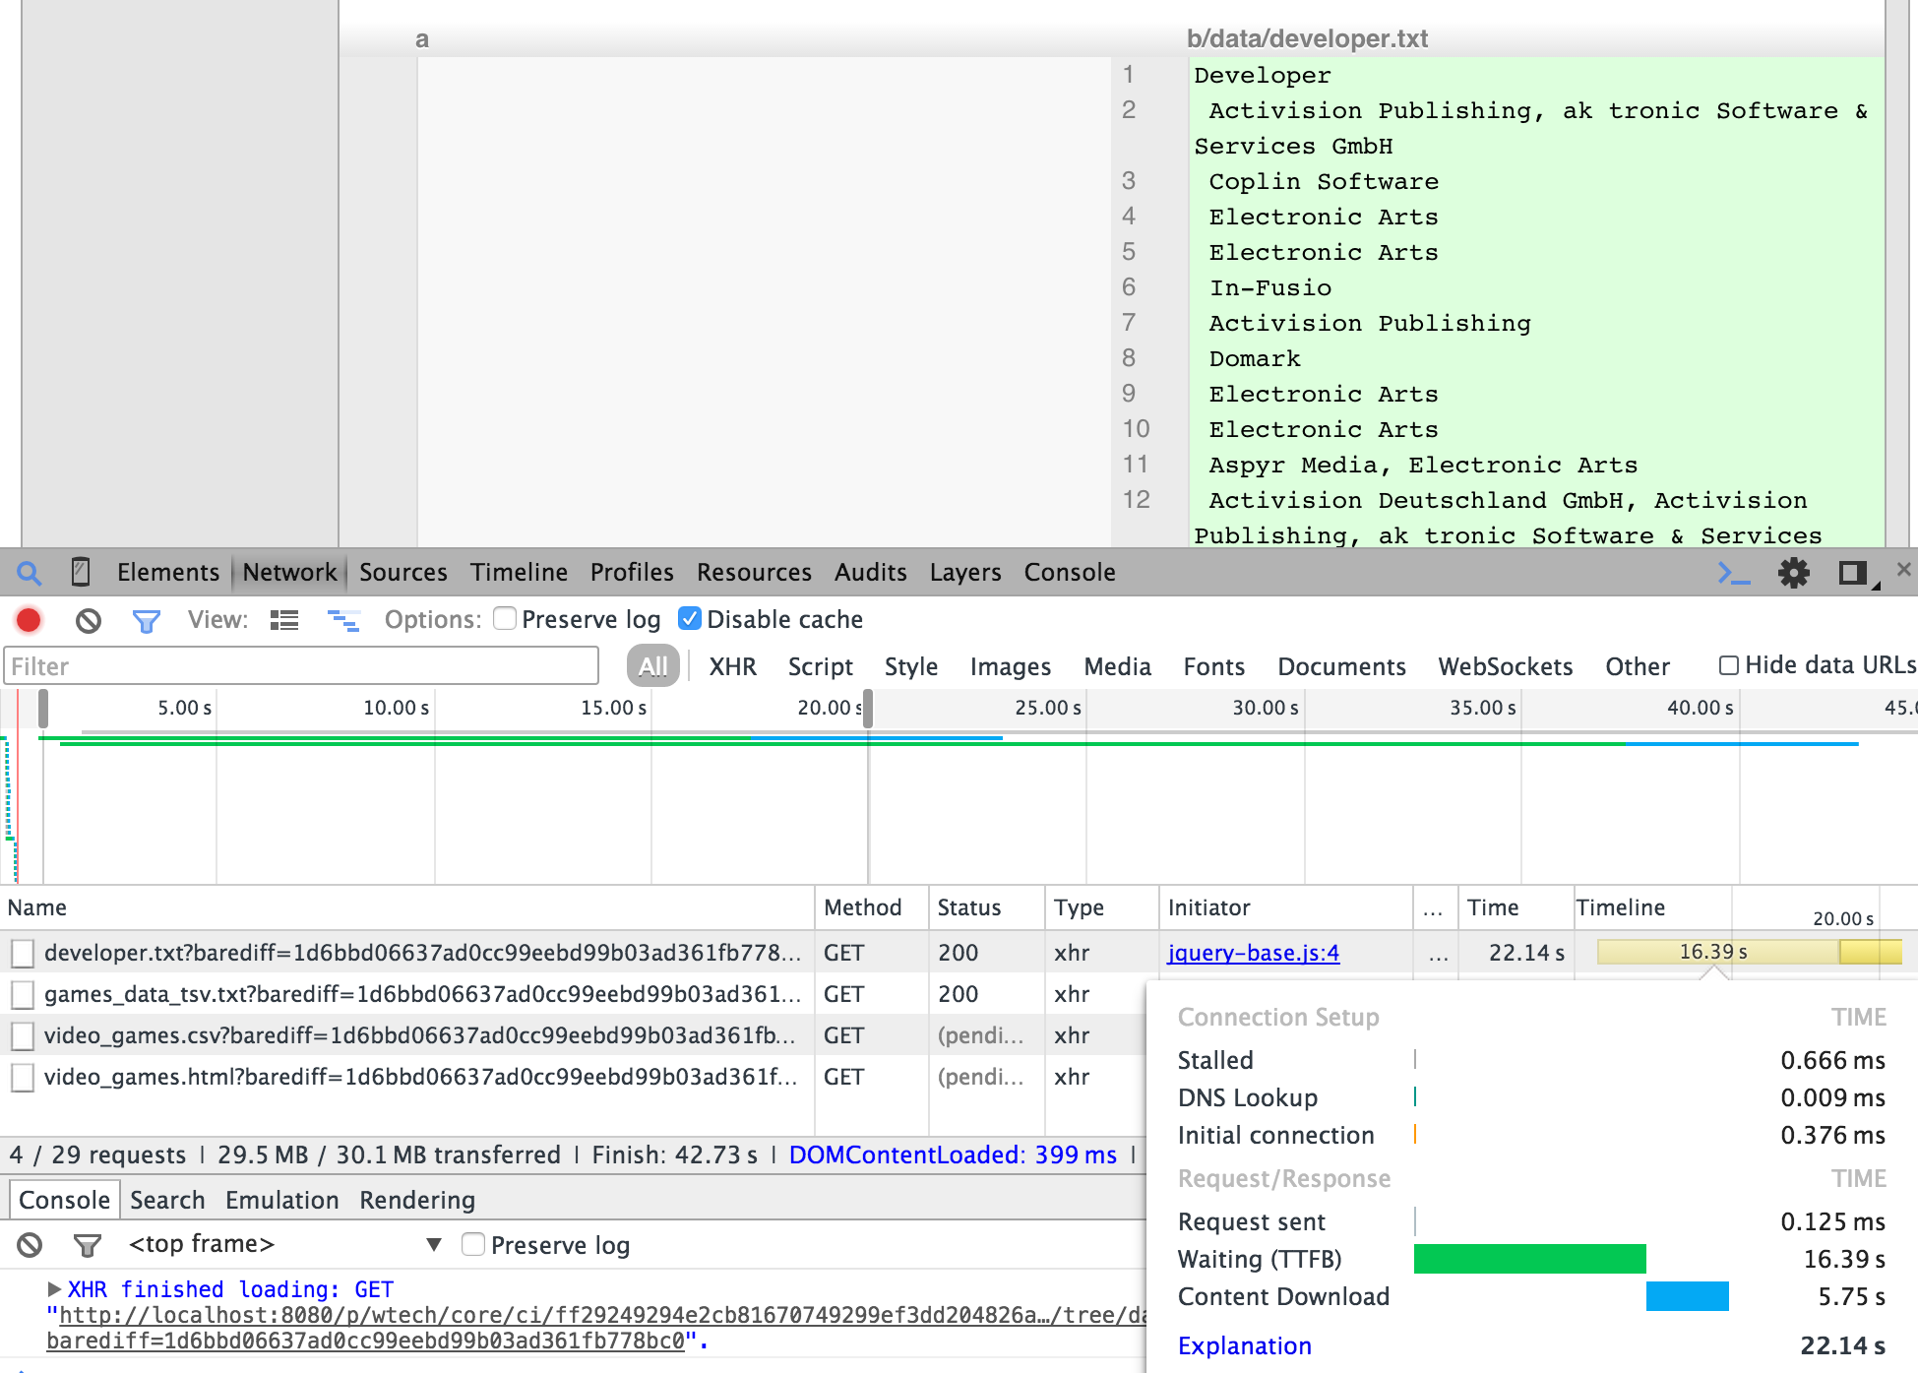Open DevTools settings gear icon

click(x=1793, y=573)
